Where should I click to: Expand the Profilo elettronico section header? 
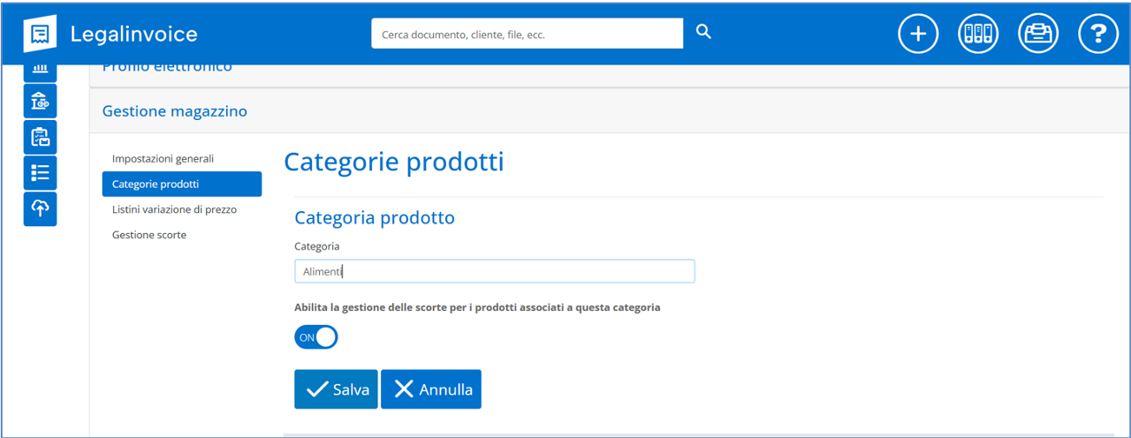click(167, 69)
